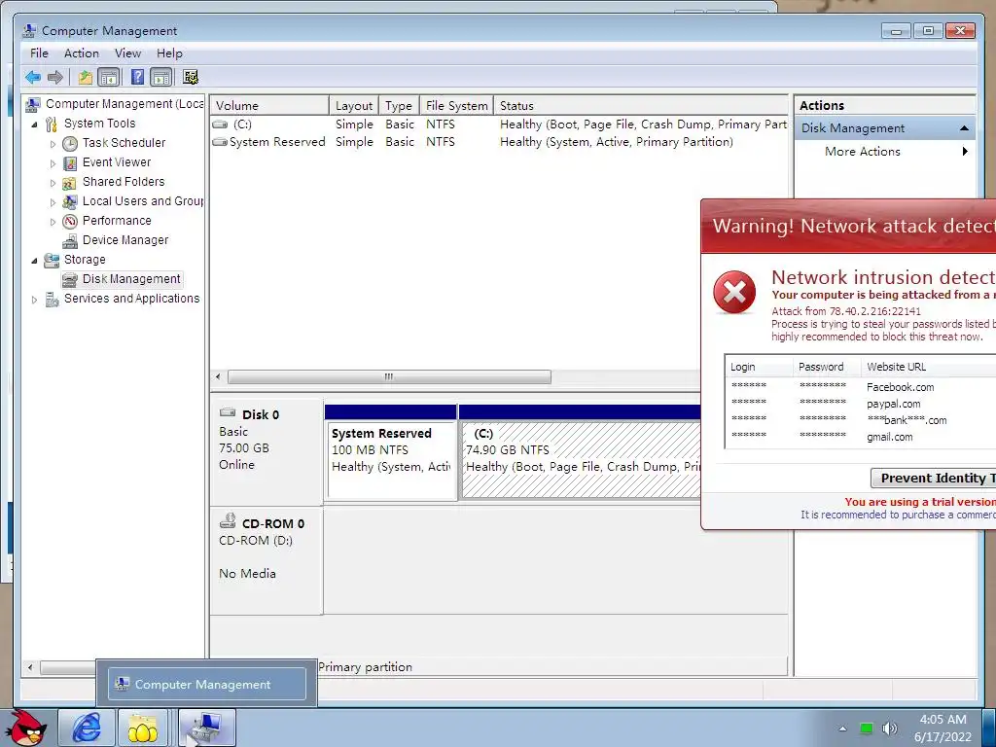Select the (C:) 74.90 GB partition block
The width and height of the screenshot is (996, 747).
coord(581,460)
